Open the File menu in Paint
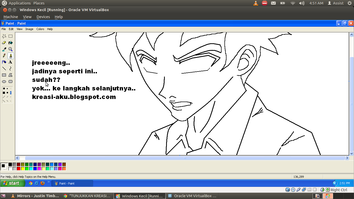 click(4, 29)
